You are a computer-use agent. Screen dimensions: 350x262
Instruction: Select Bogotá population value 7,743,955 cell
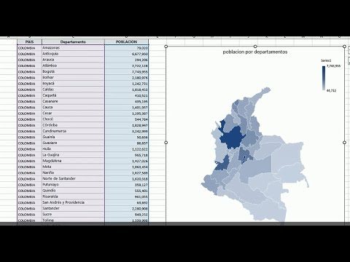126,72
